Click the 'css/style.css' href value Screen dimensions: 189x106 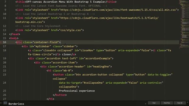point(71,30)
